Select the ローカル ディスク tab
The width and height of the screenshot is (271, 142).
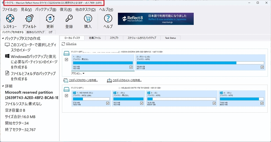(72, 38)
